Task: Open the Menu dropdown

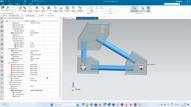Action: pos(4,15)
